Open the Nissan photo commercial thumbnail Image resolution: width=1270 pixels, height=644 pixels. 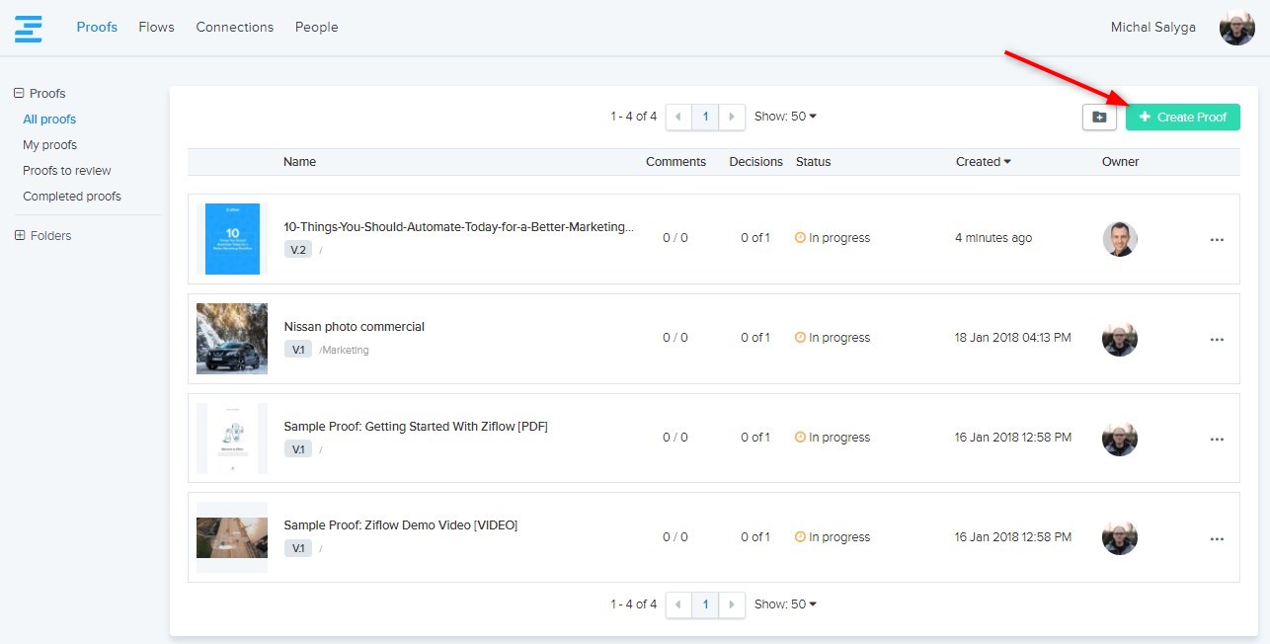coord(232,339)
